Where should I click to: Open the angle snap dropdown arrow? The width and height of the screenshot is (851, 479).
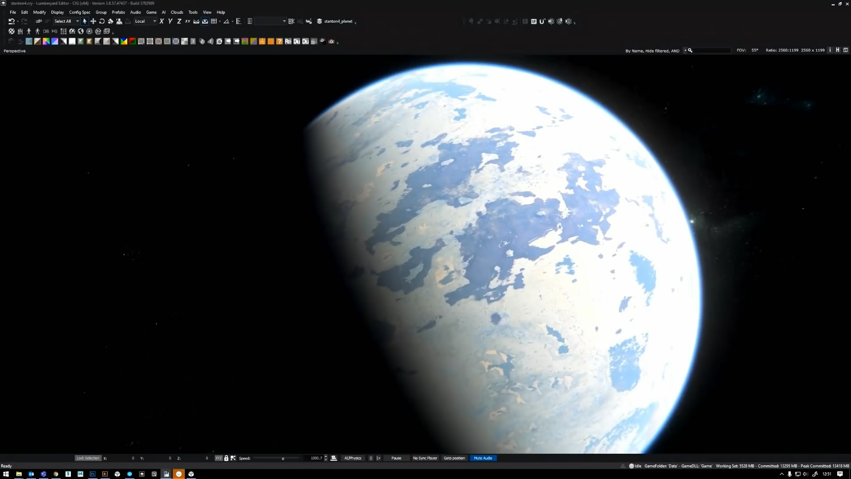pyautogui.click(x=232, y=21)
